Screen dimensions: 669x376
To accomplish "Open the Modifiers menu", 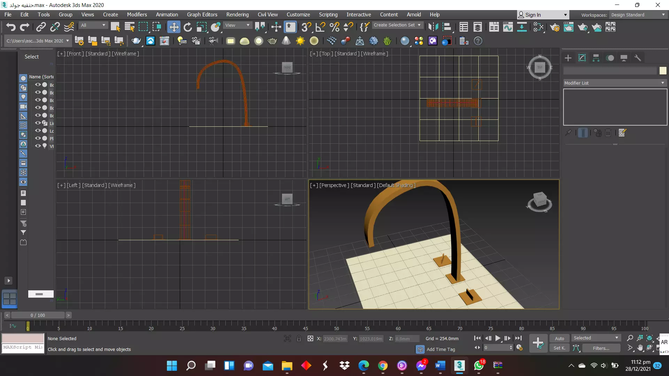I will (137, 15).
